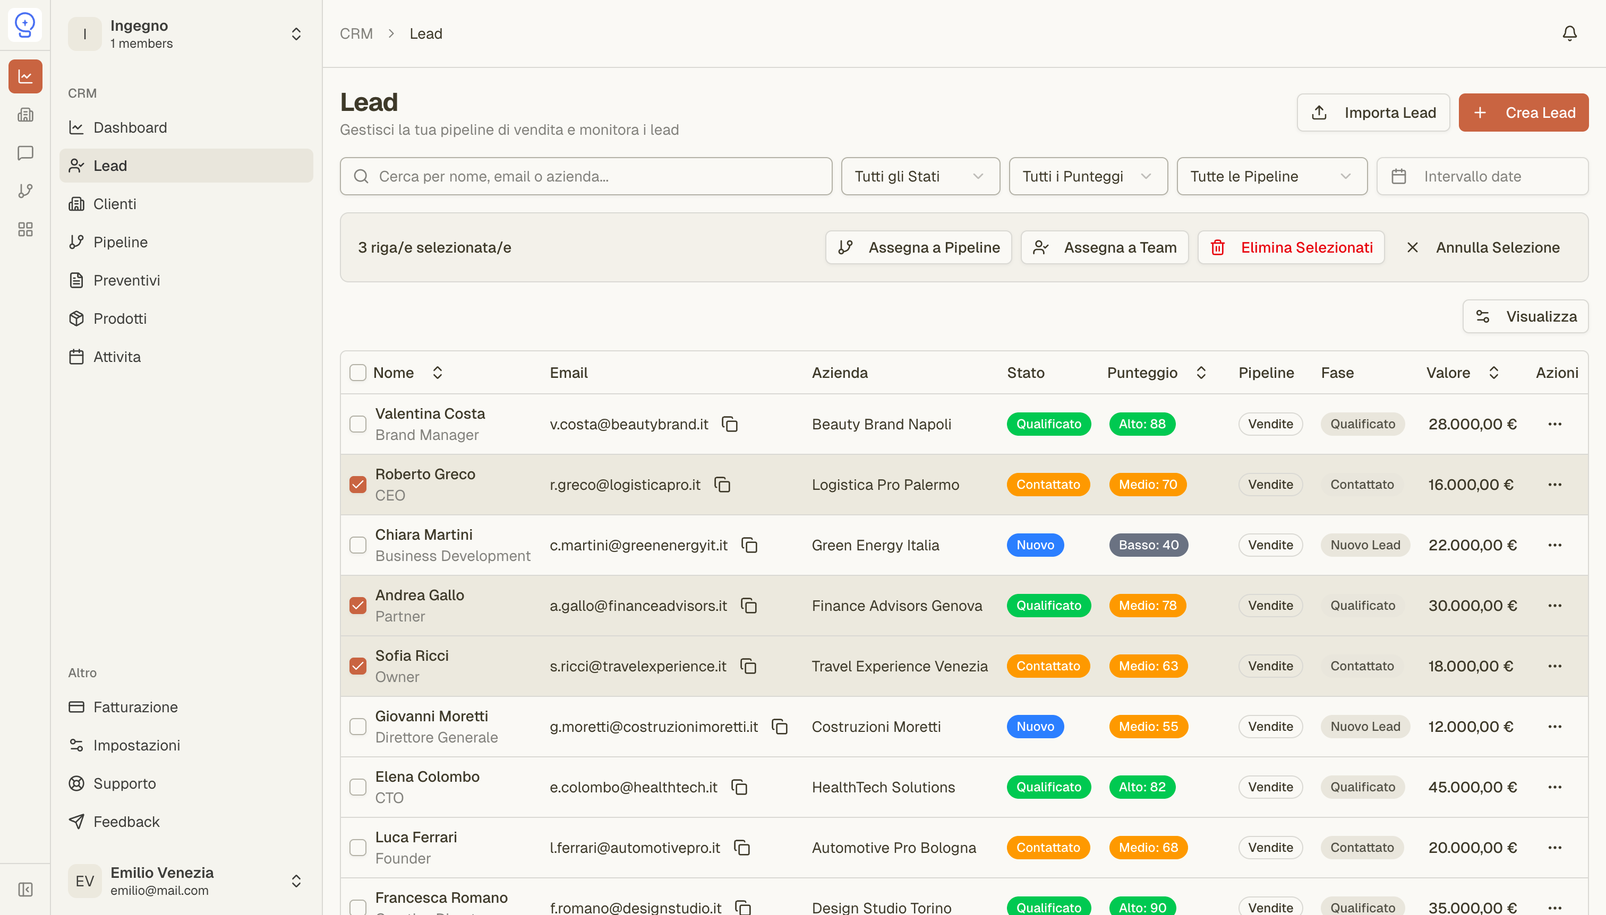This screenshot has width=1606, height=915.
Task: Open actions menu for Chiara Martini
Action: 1554,545
